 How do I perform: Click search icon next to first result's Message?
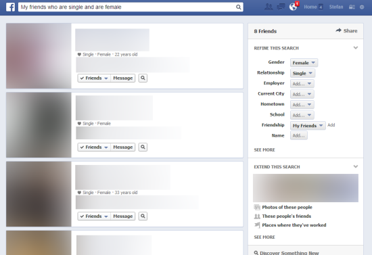click(x=143, y=78)
